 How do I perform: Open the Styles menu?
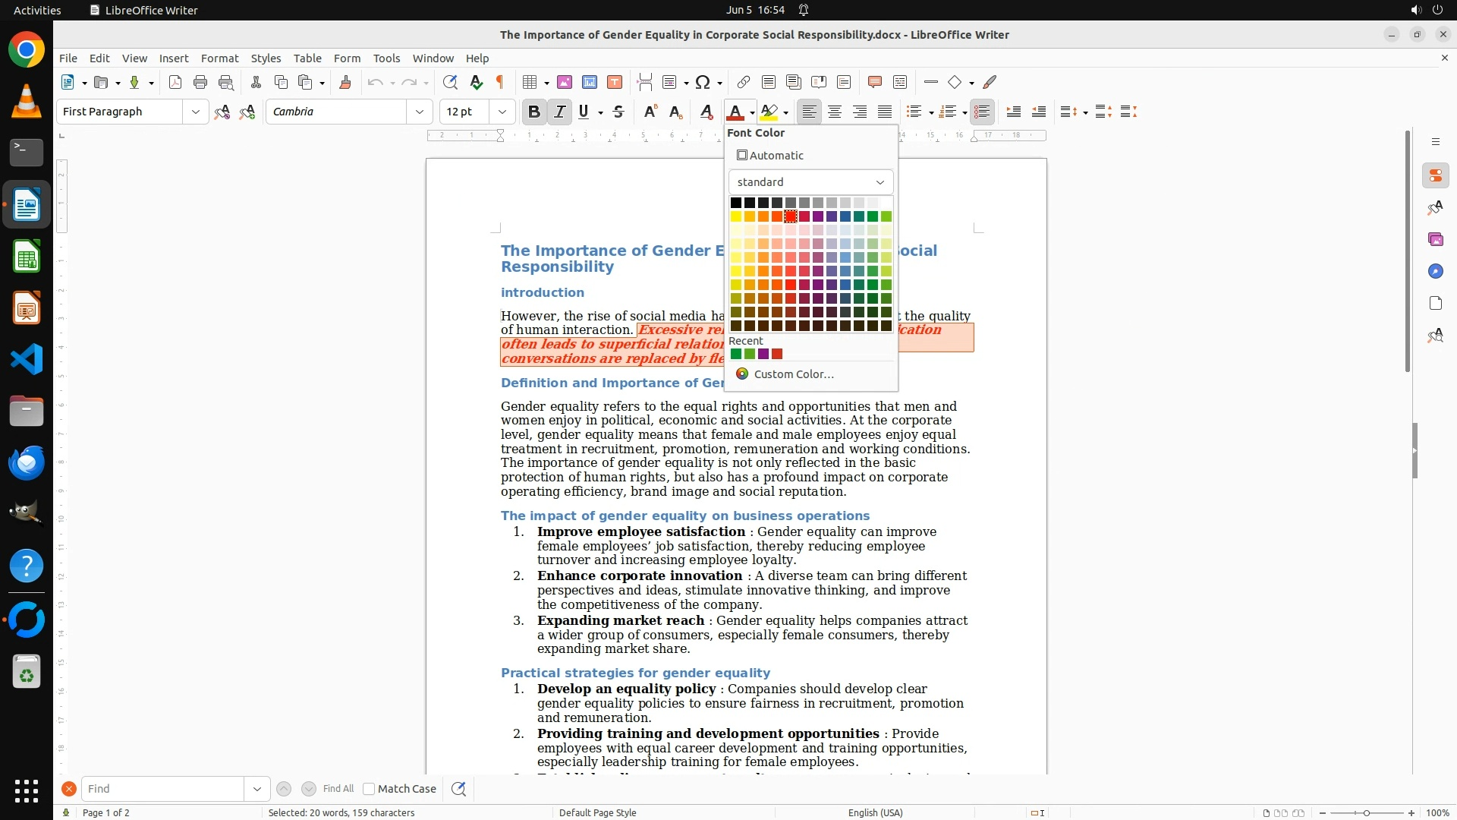tap(266, 58)
